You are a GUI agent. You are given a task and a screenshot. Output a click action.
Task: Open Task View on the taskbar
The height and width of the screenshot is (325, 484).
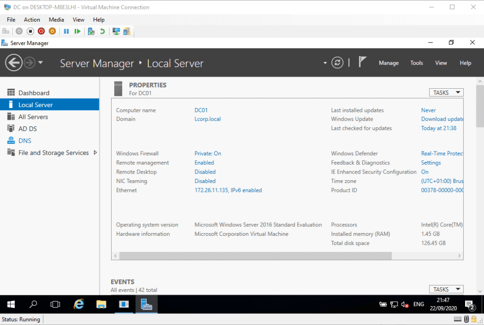pos(55,304)
